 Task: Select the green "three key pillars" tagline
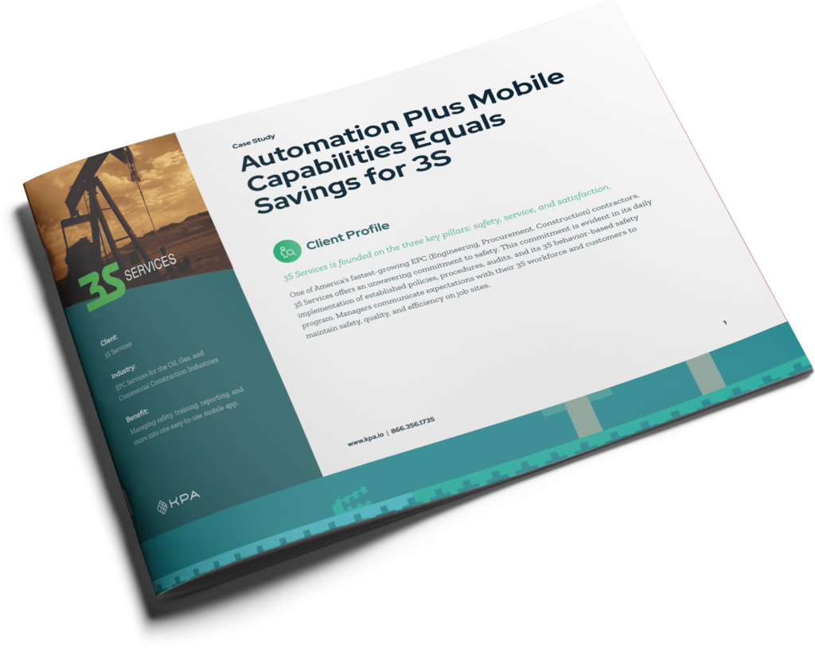pos(447,232)
